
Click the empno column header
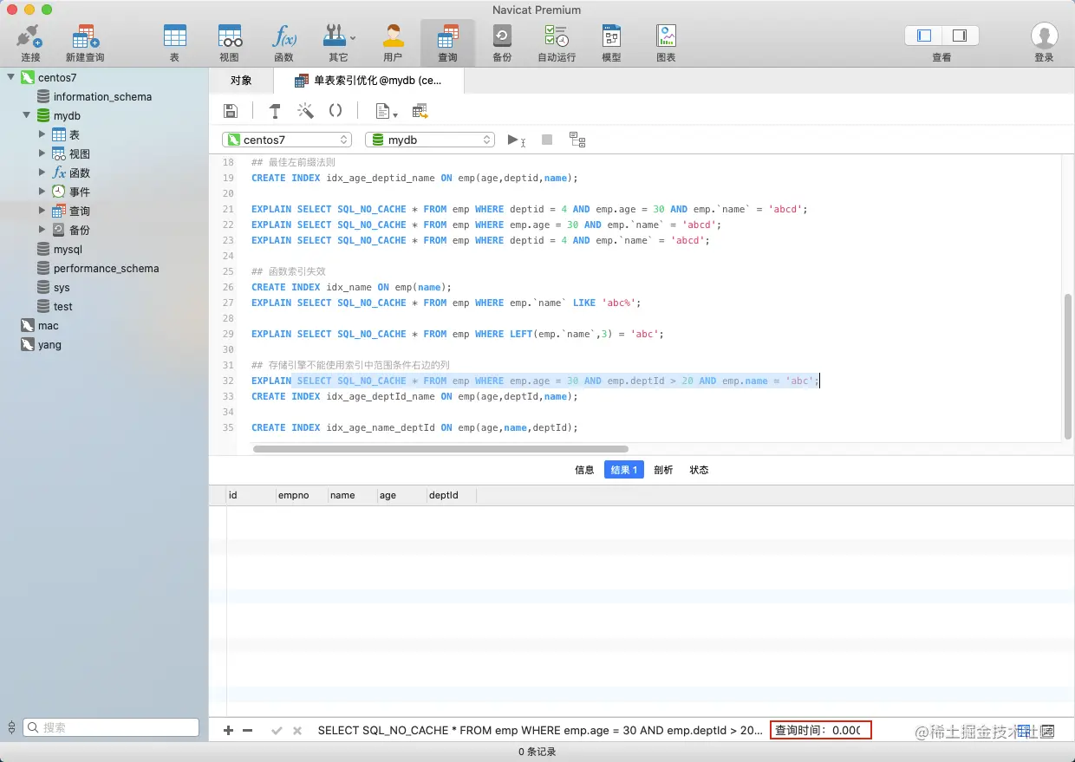301,495
